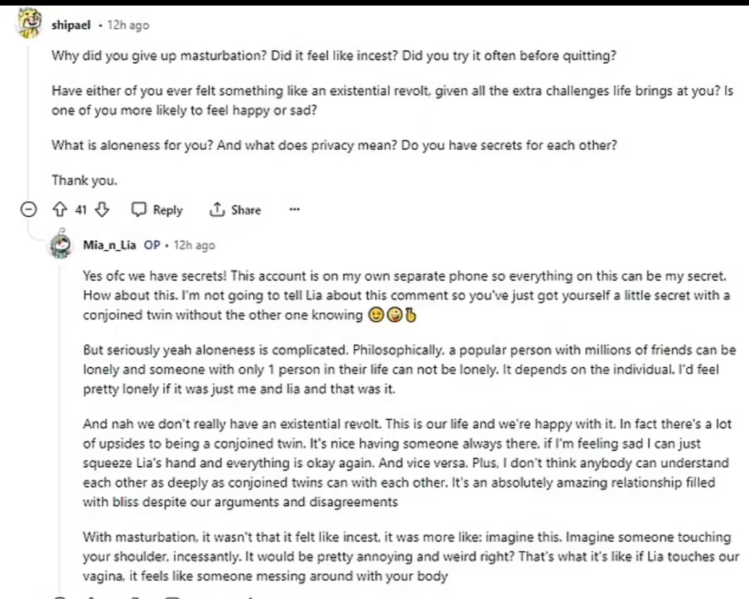Reply to shipael's comment
The height and width of the screenshot is (599, 749).
(158, 210)
